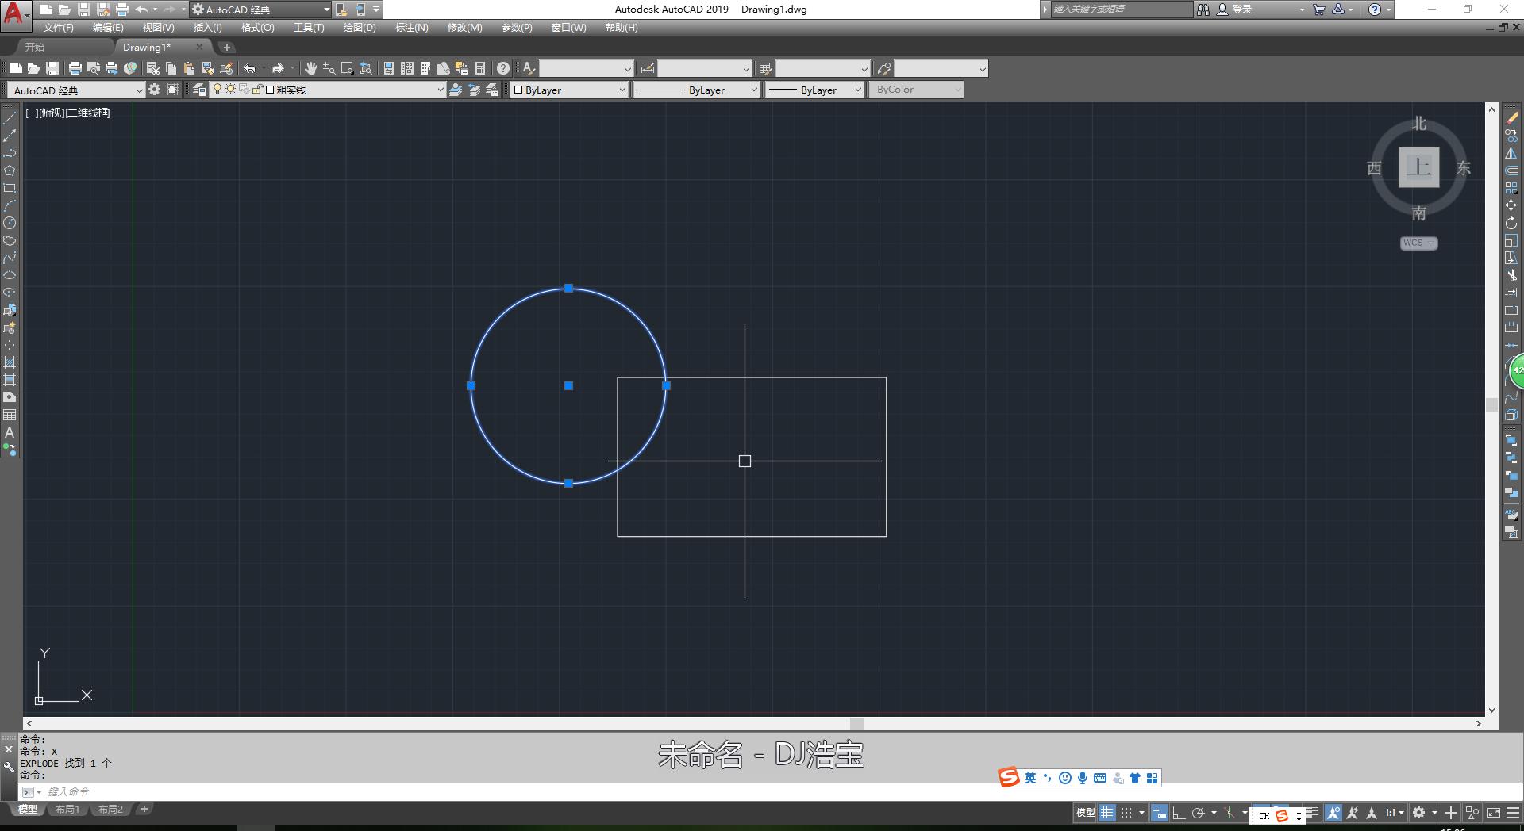Pick the Rectangle draw tool
Screen dimensions: 1524x831
[x=10, y=188]
